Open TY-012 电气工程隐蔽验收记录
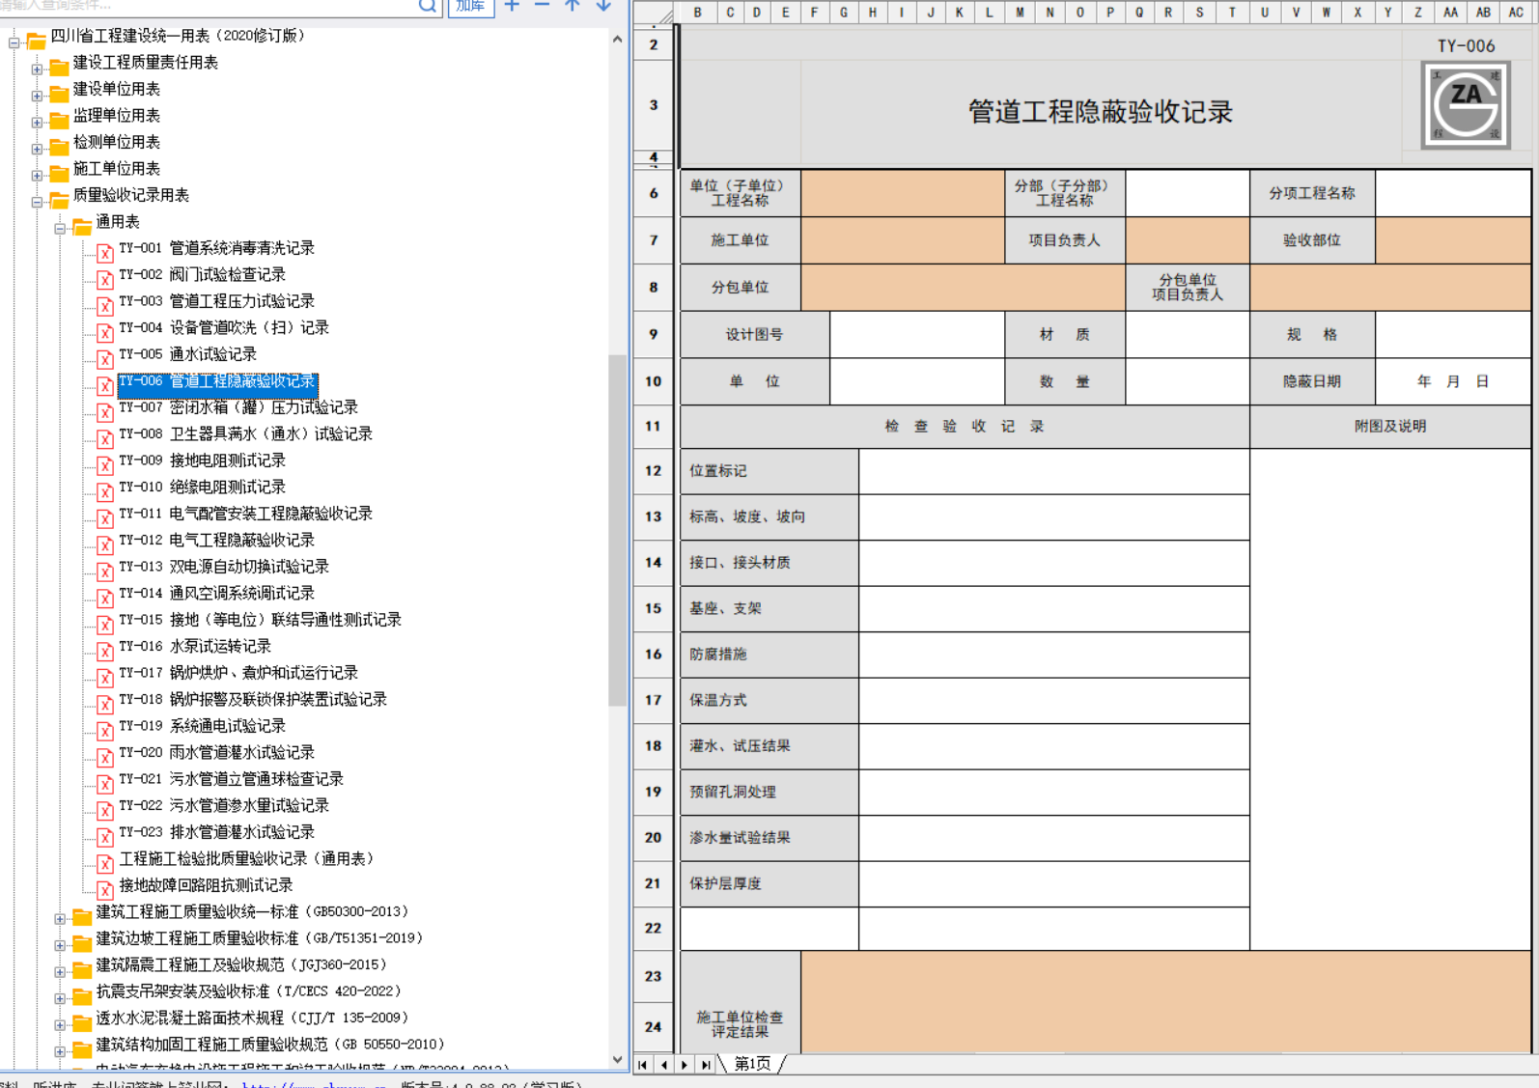The image size is (1539, 1088). pyautogui.click(x=241, y=540)
